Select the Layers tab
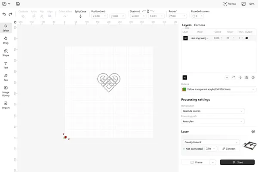Viewport: 258px width, 172px height. pyautogui.click(x=187, y=25)
